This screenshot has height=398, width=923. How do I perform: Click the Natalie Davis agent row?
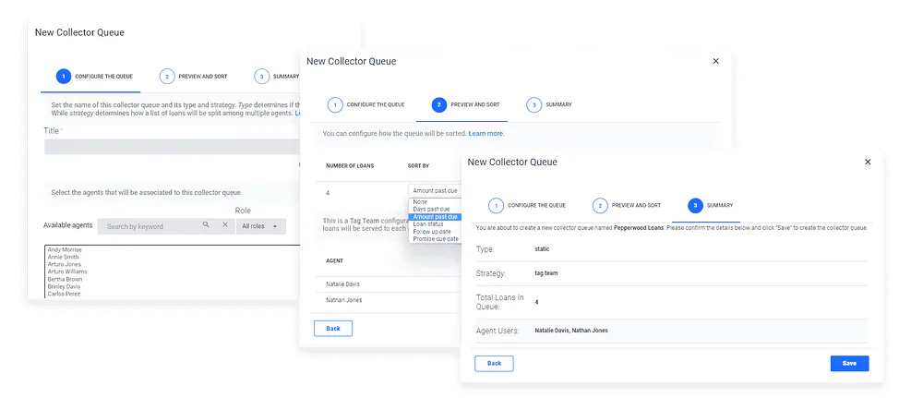point(389,284)
